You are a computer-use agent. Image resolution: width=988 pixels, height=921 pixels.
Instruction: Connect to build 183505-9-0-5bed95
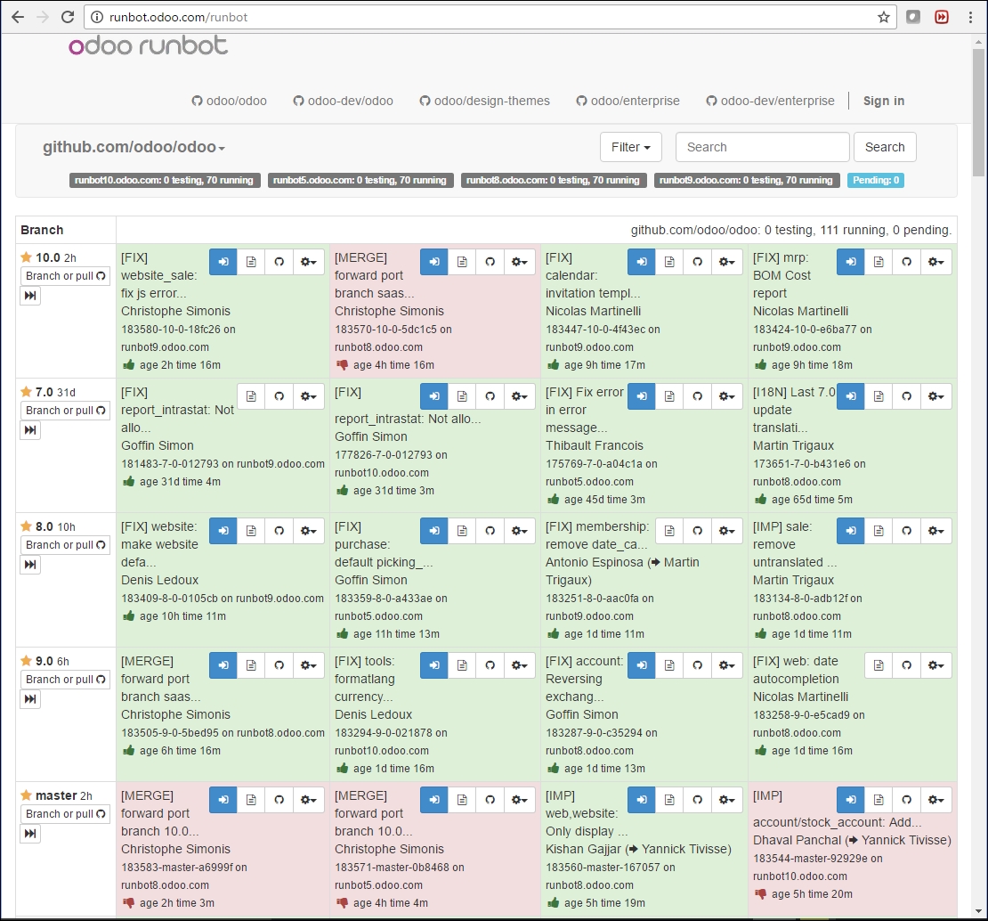pyautogui.click(x=223, y=665)
